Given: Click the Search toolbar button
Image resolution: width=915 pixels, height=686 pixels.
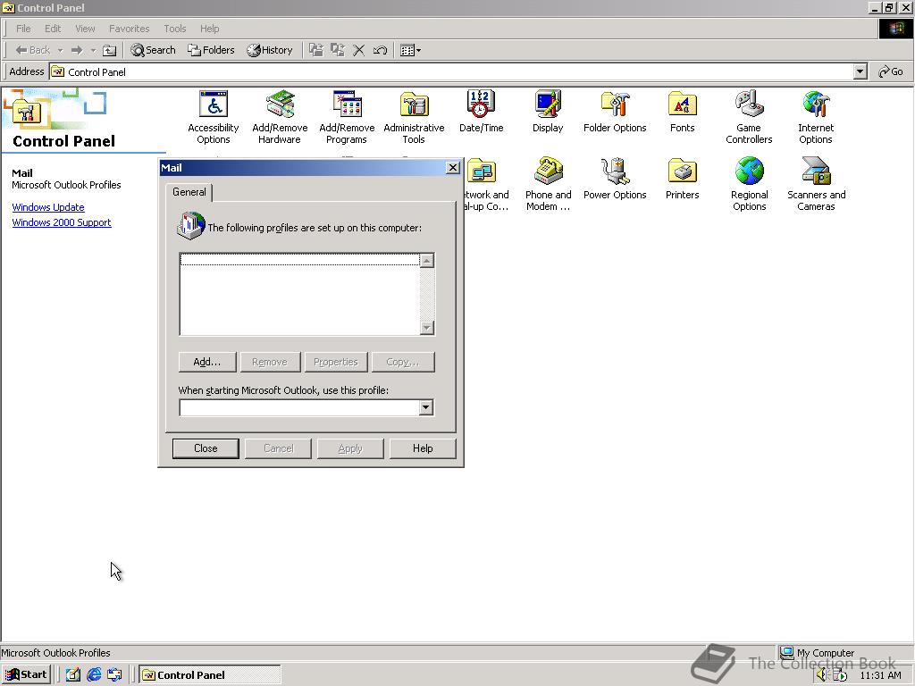Looking at the screenshot, I should pos(153,50).
